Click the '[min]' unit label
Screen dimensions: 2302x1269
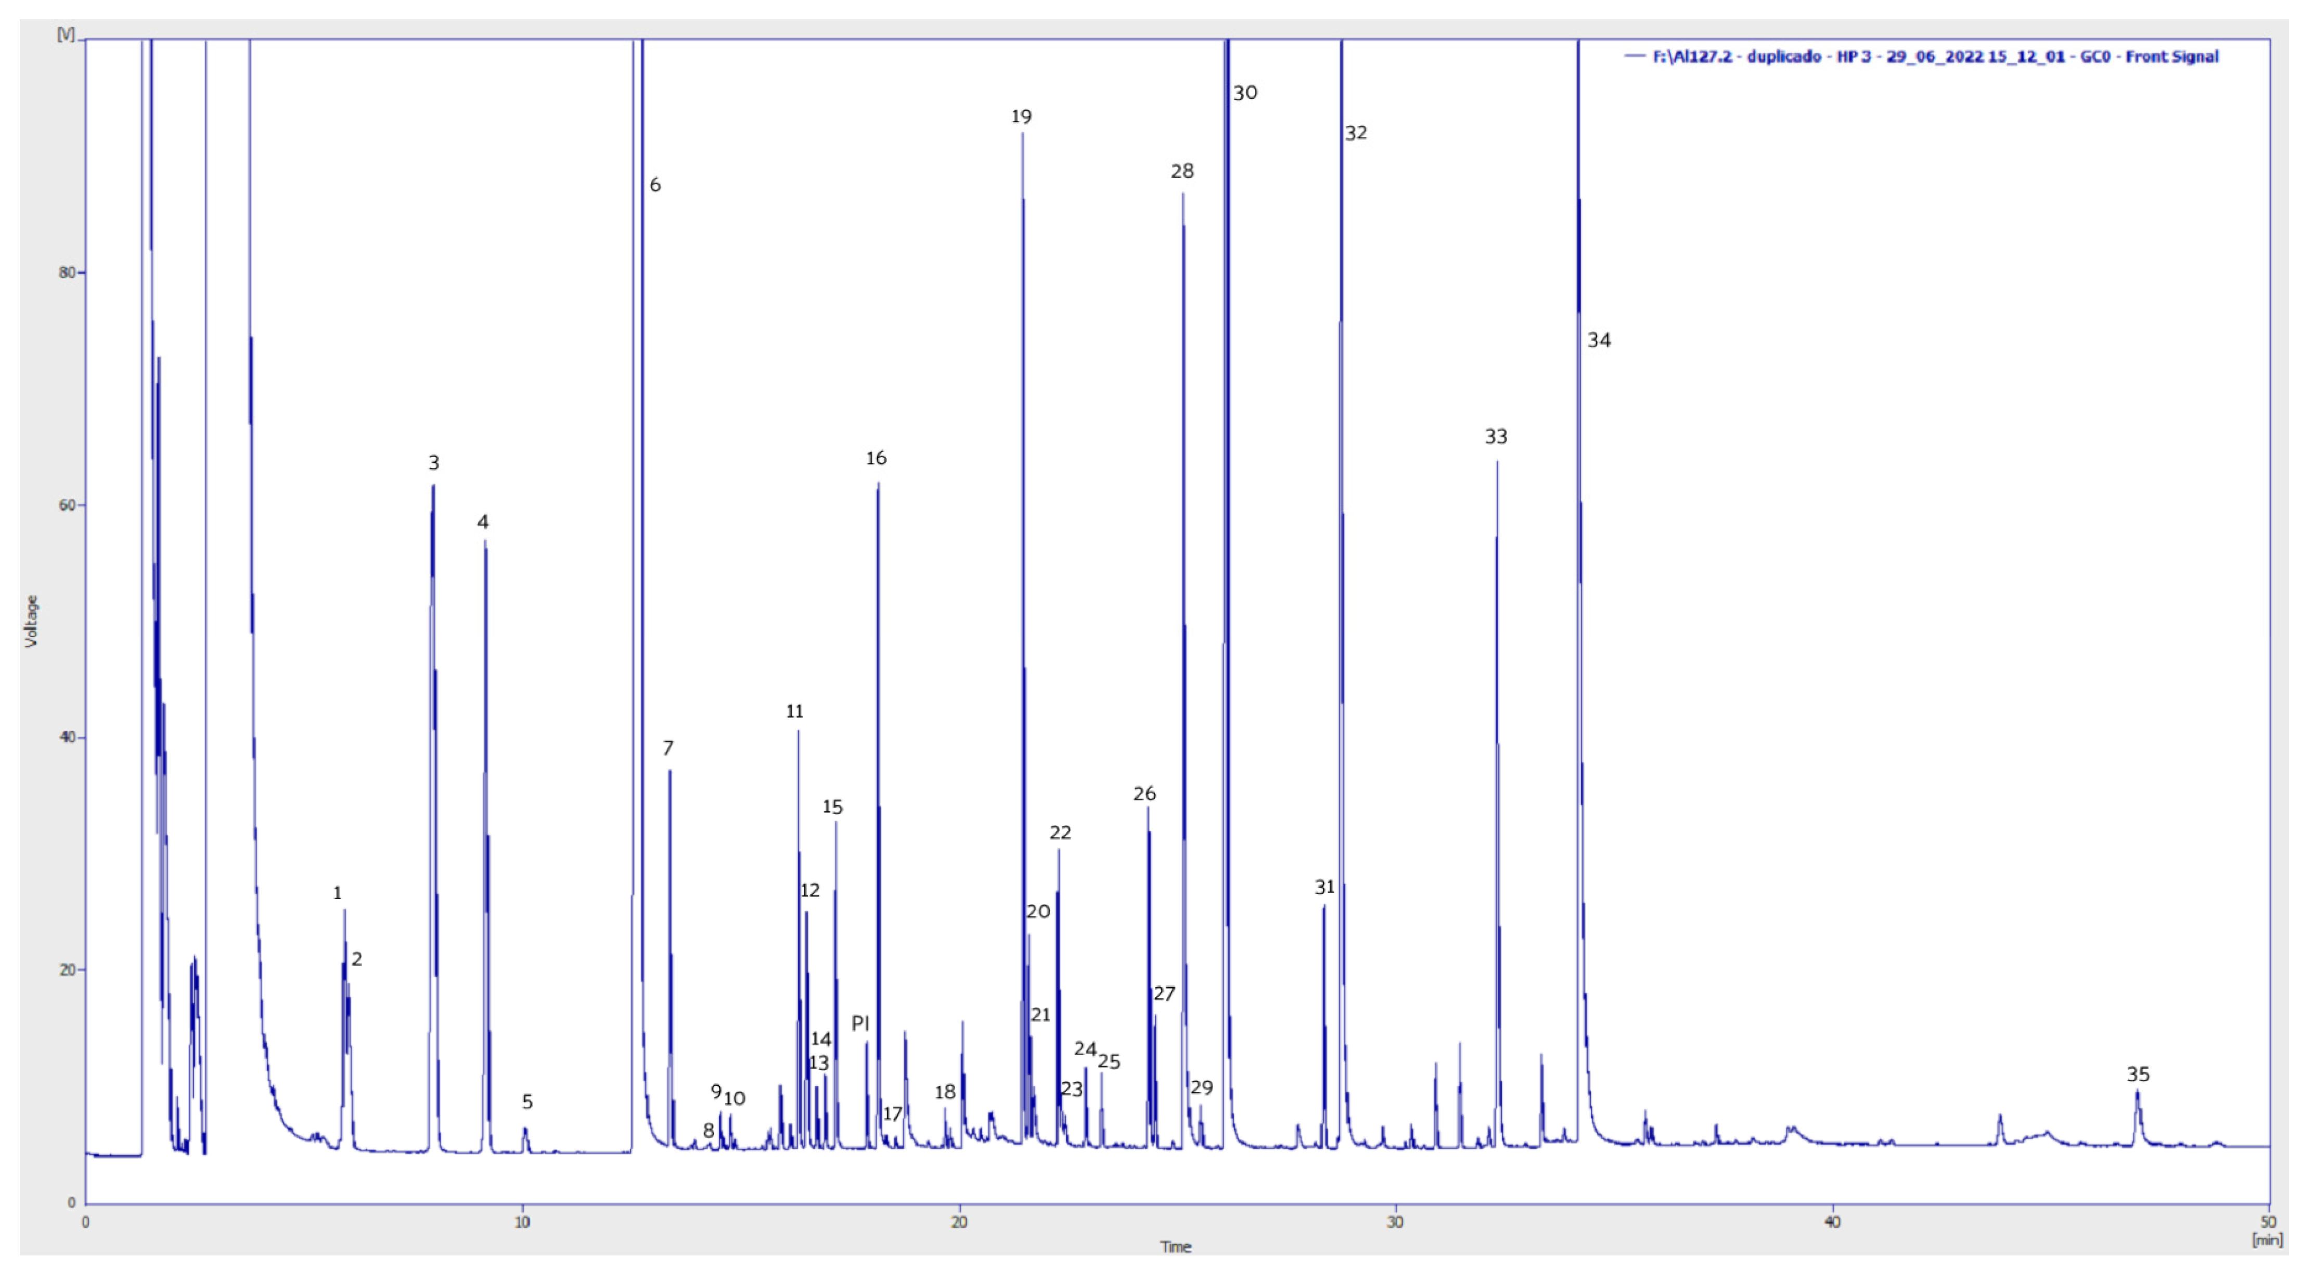point(2267,1239)
